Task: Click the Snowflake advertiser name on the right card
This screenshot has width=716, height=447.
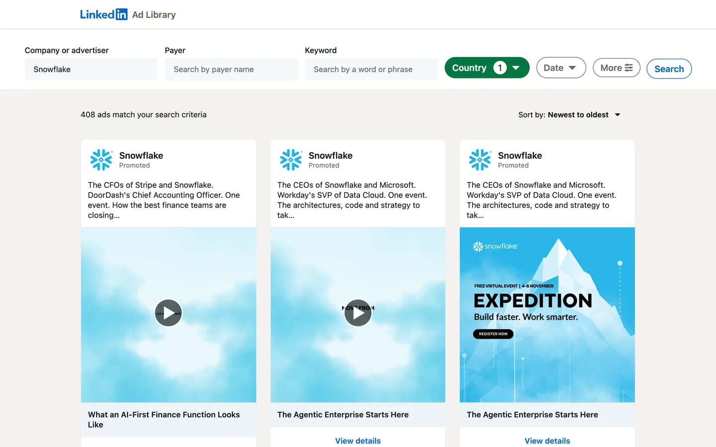Action: coord(520,155)
